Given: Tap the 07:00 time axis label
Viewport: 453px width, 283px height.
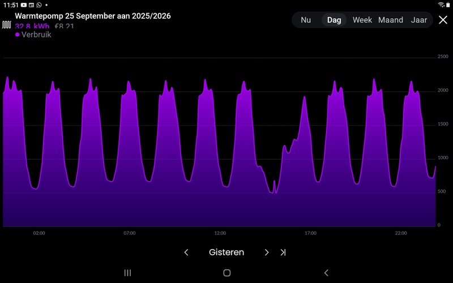Looking at the screenshot, I should coord(130,233).
